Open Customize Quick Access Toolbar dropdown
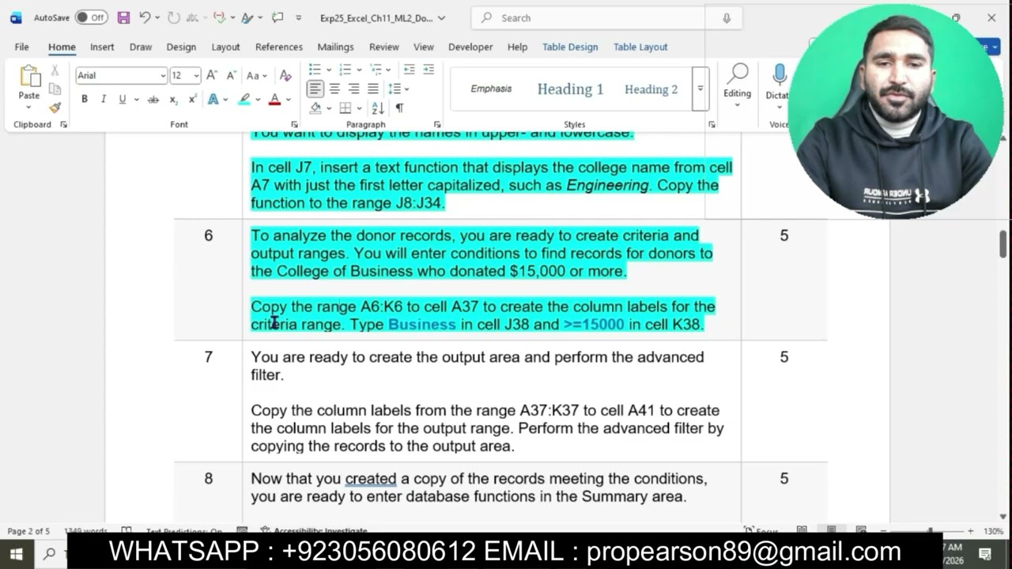This screenshot has width=1012, height=569. click(x=298, y=17)
